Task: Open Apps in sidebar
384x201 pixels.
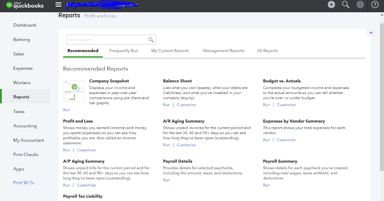Action: click(x=19, y=169)
